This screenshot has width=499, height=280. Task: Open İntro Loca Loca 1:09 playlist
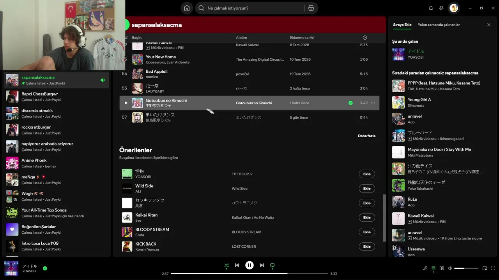point(57,246)
